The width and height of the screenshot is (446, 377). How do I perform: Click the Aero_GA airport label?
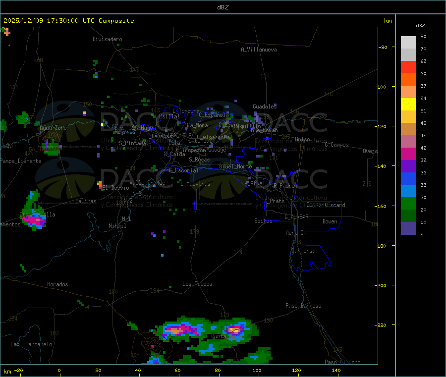pos(296,233)
